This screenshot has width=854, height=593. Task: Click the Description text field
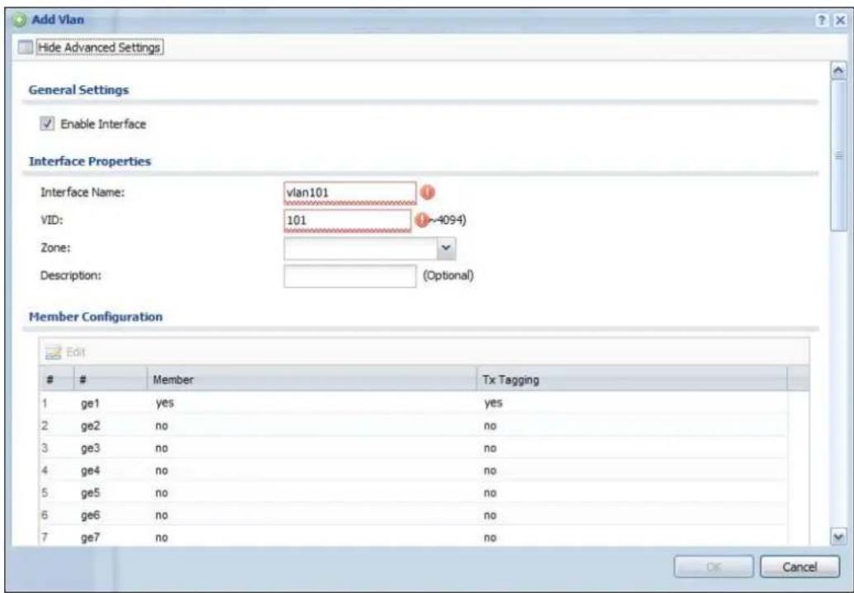[349, 276]
